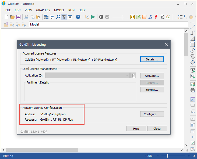
Task: Open the simulation settings gear window icon
Action: (x=70, y=17)
